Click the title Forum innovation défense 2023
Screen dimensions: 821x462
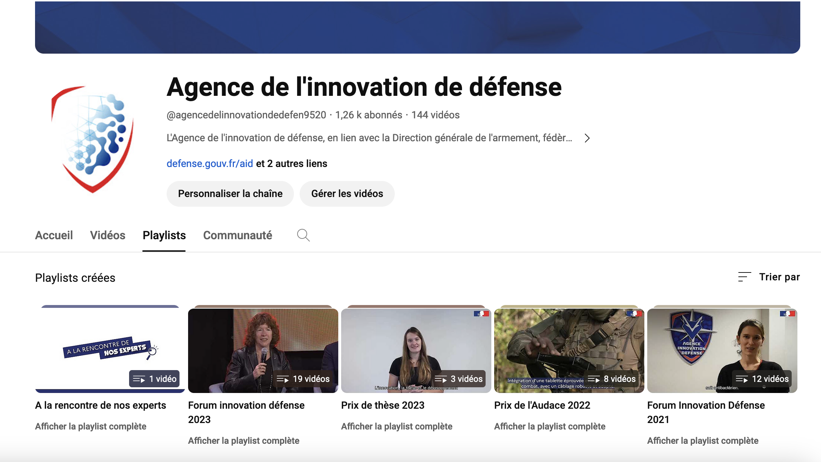coord(246,412)
